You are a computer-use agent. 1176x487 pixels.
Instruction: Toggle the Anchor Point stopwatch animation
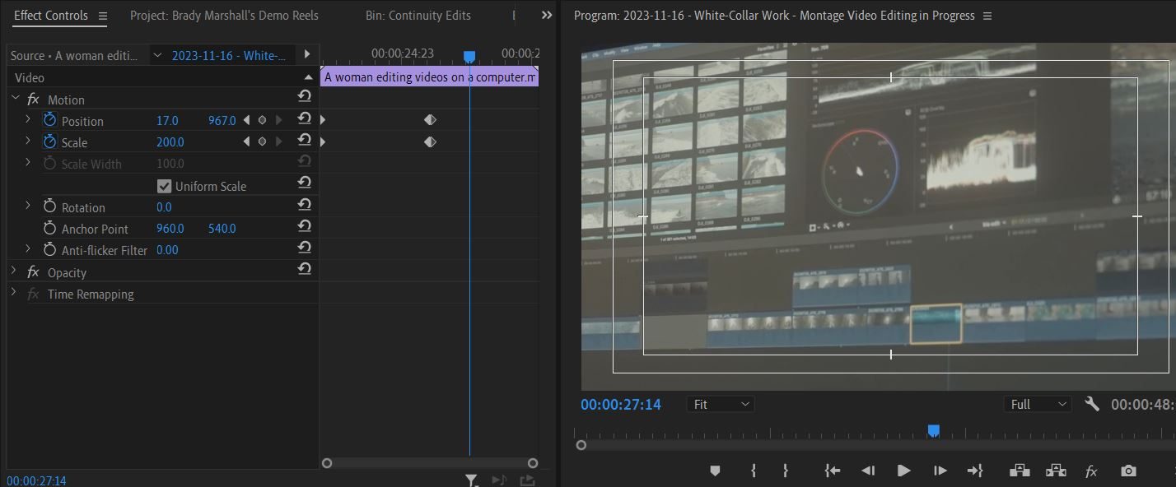click(49, 228)
